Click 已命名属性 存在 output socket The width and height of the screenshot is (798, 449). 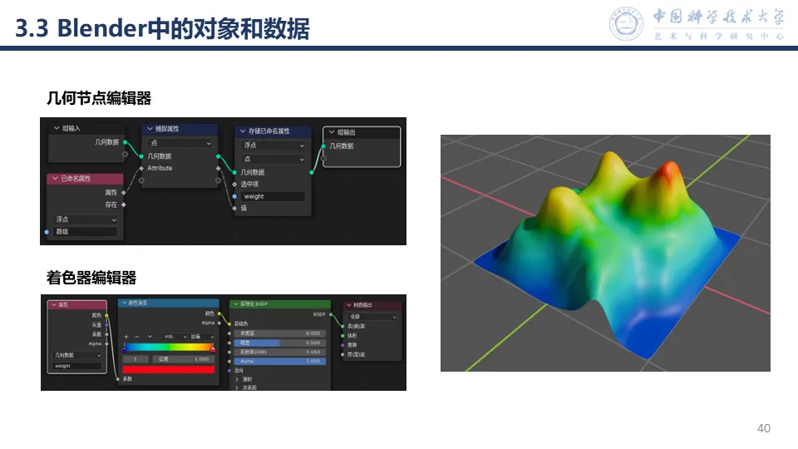(x=124, y=205)
